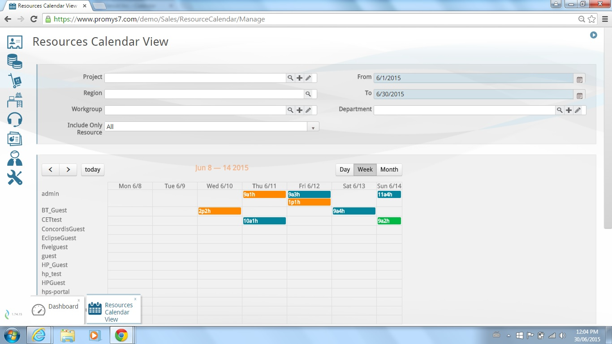Open Windows Start button
Image resolution: width=612 pixels, height=344 pixels.
click(11, 335)
